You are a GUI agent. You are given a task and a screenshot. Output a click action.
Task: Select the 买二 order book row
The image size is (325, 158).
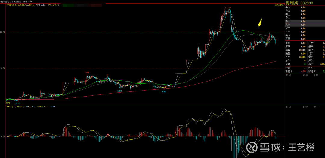pos(305,28)
